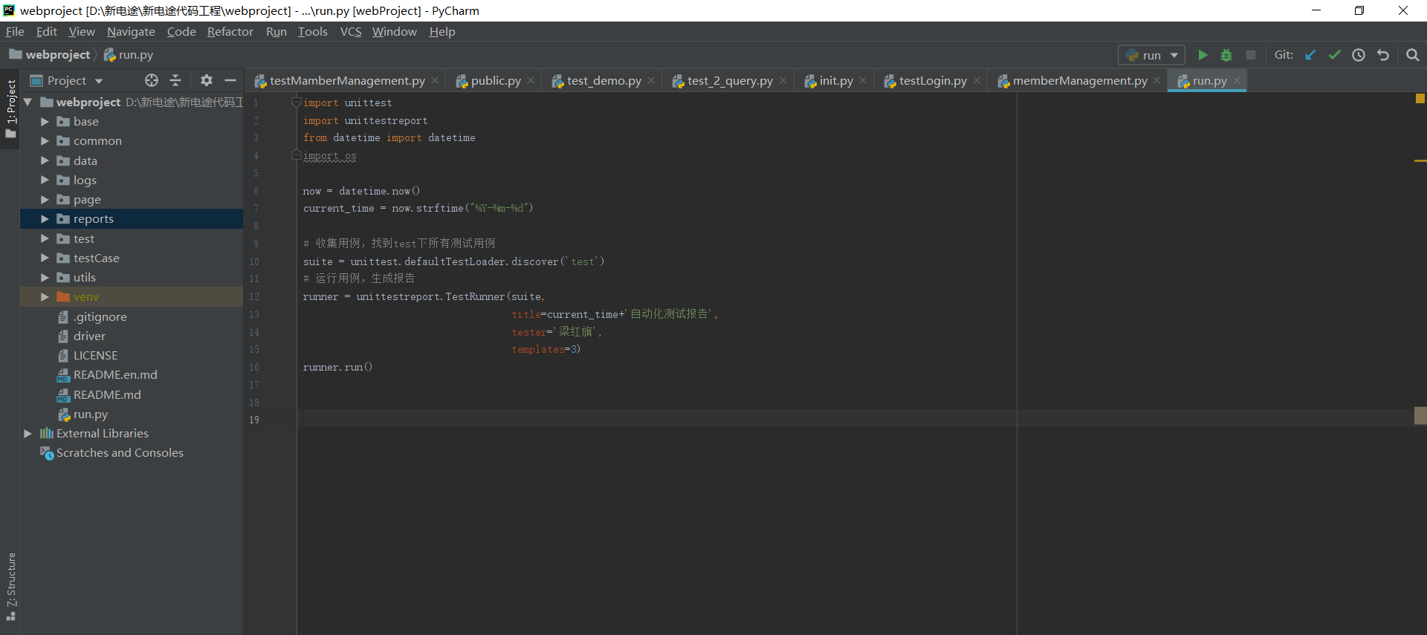
Task: Select README.md file in project tree
Action: click(x=107, y=395)
